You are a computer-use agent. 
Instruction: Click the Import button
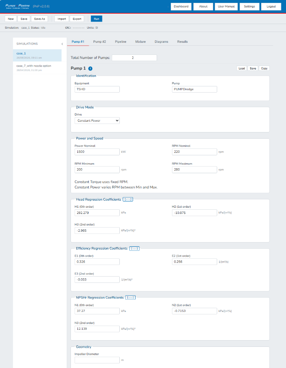tap(62, 19)
